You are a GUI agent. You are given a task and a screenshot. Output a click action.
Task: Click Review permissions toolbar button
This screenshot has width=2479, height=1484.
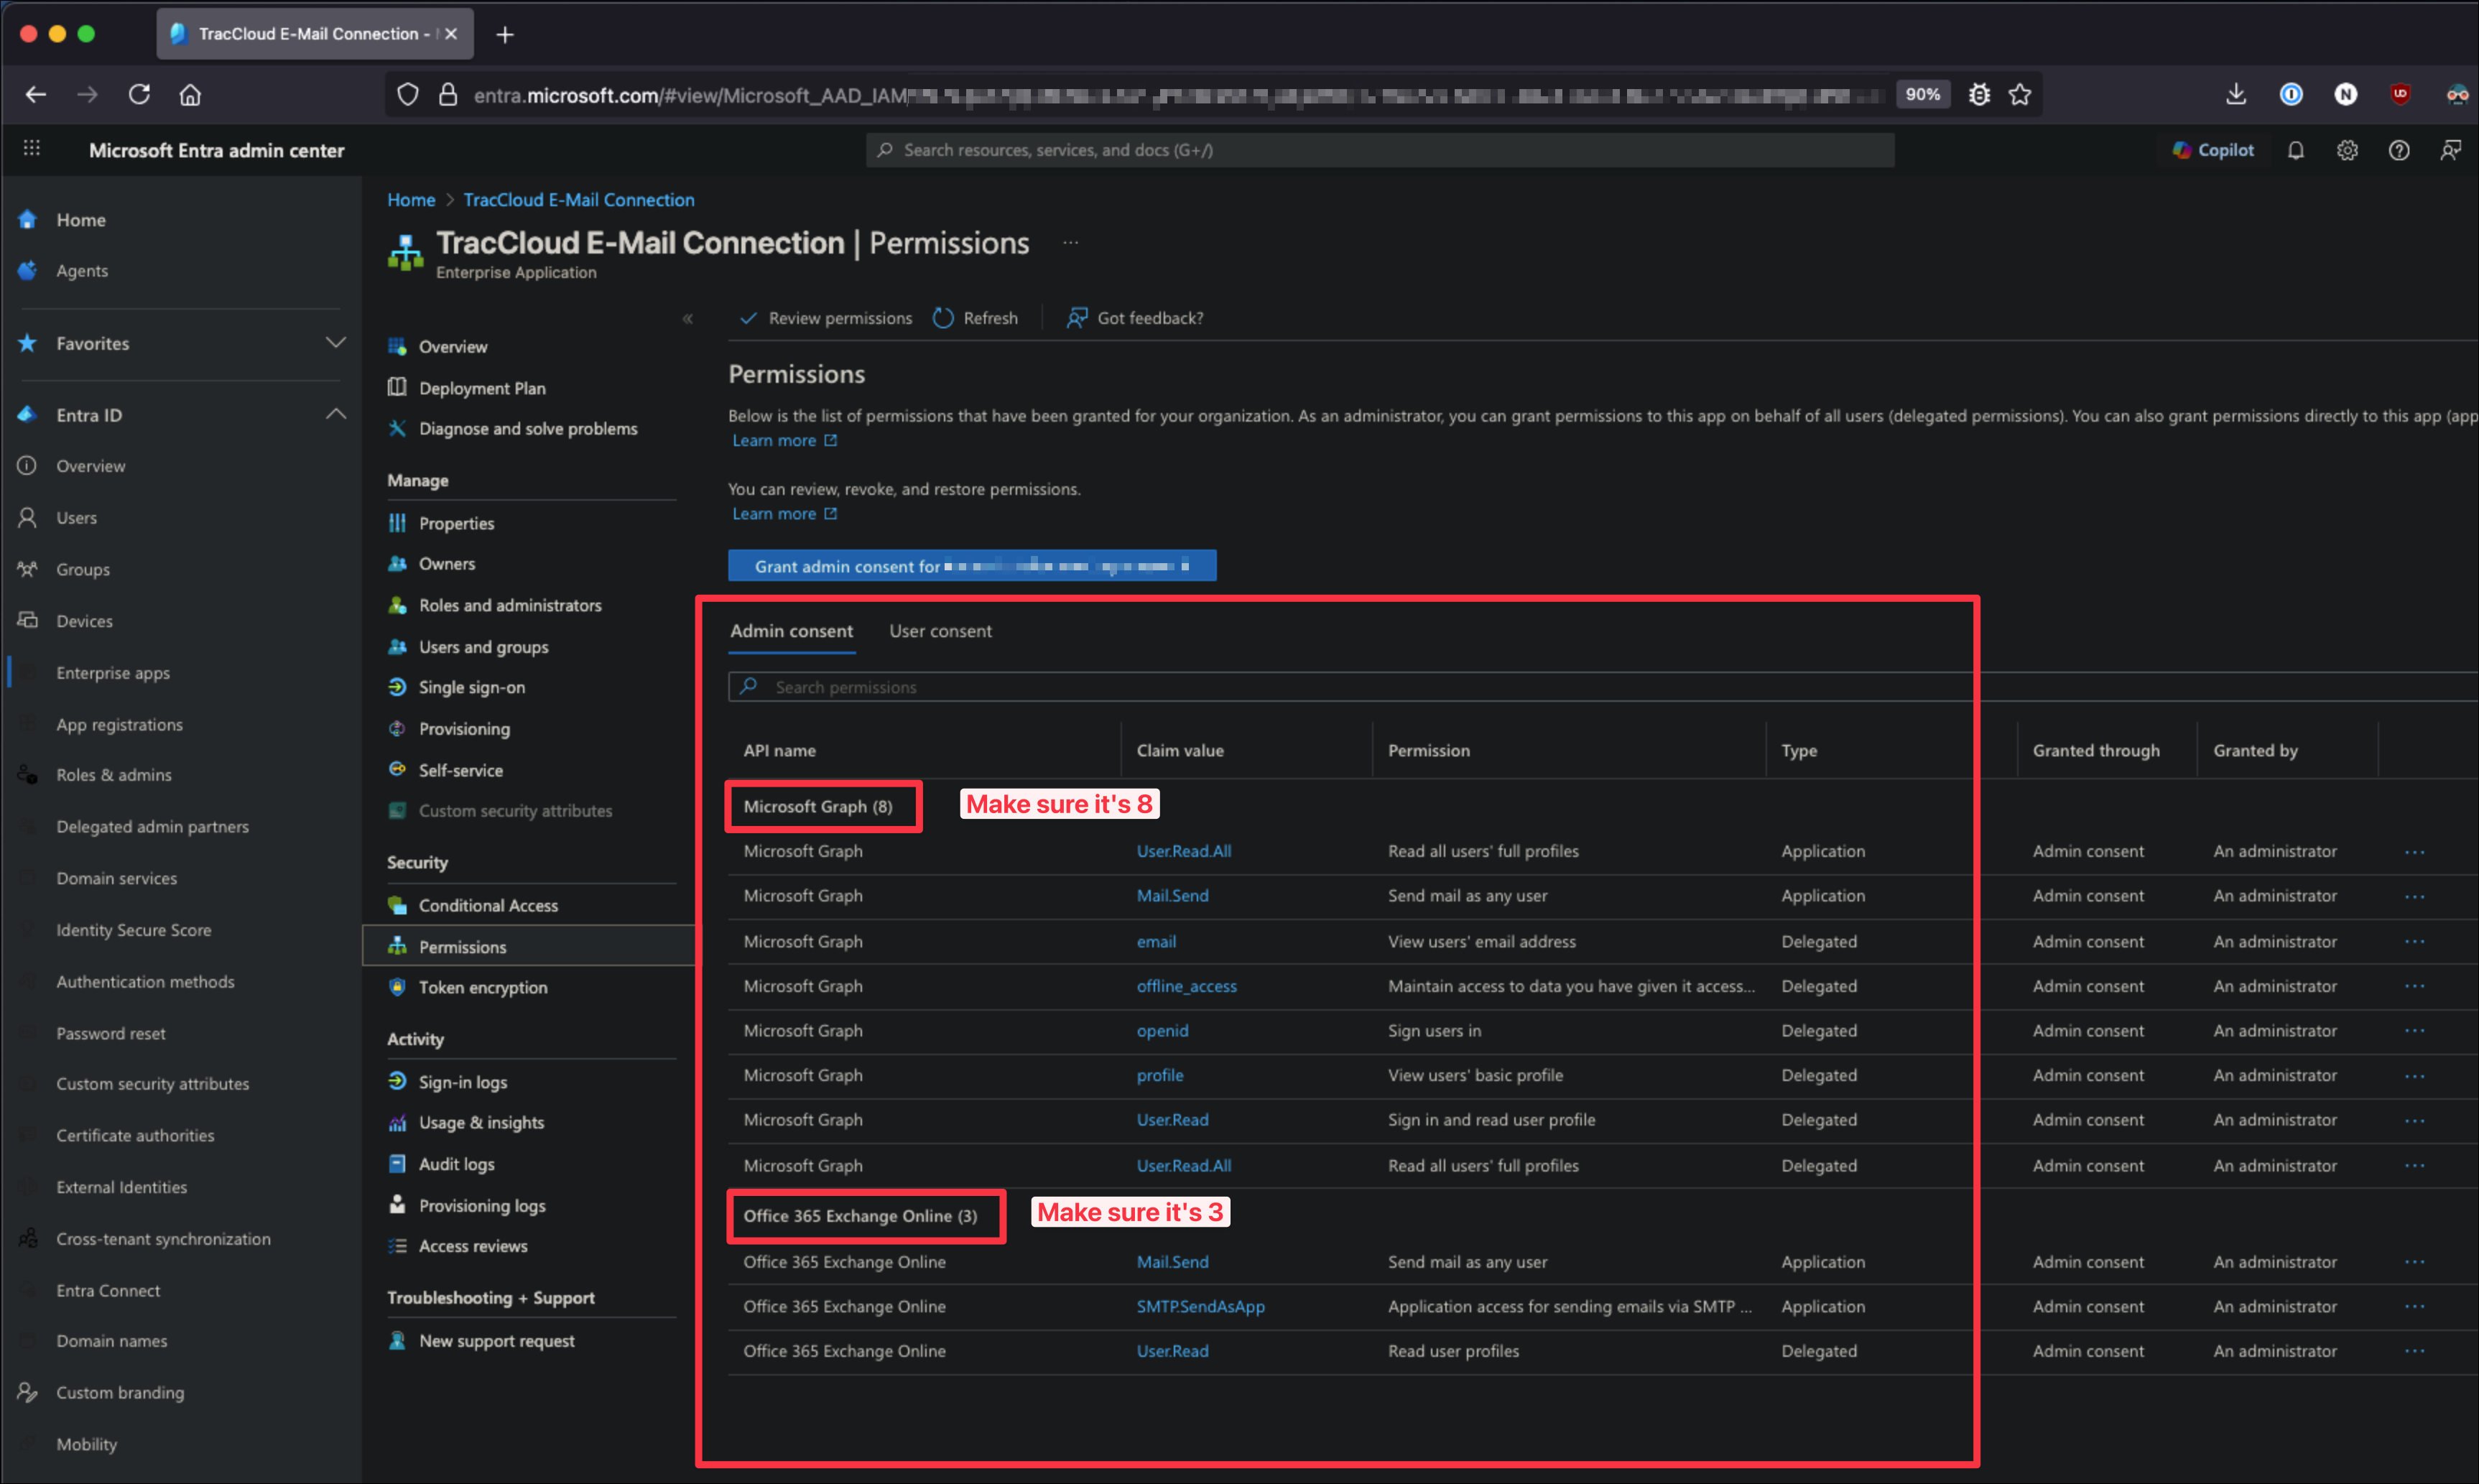click(826, 318)
